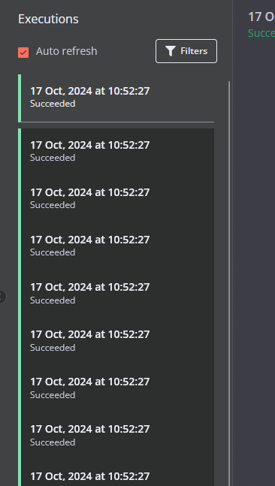The width and height of the screenshot is (275, 486).
Task: Open the third execution in the list
Action: tap(116, 199)
